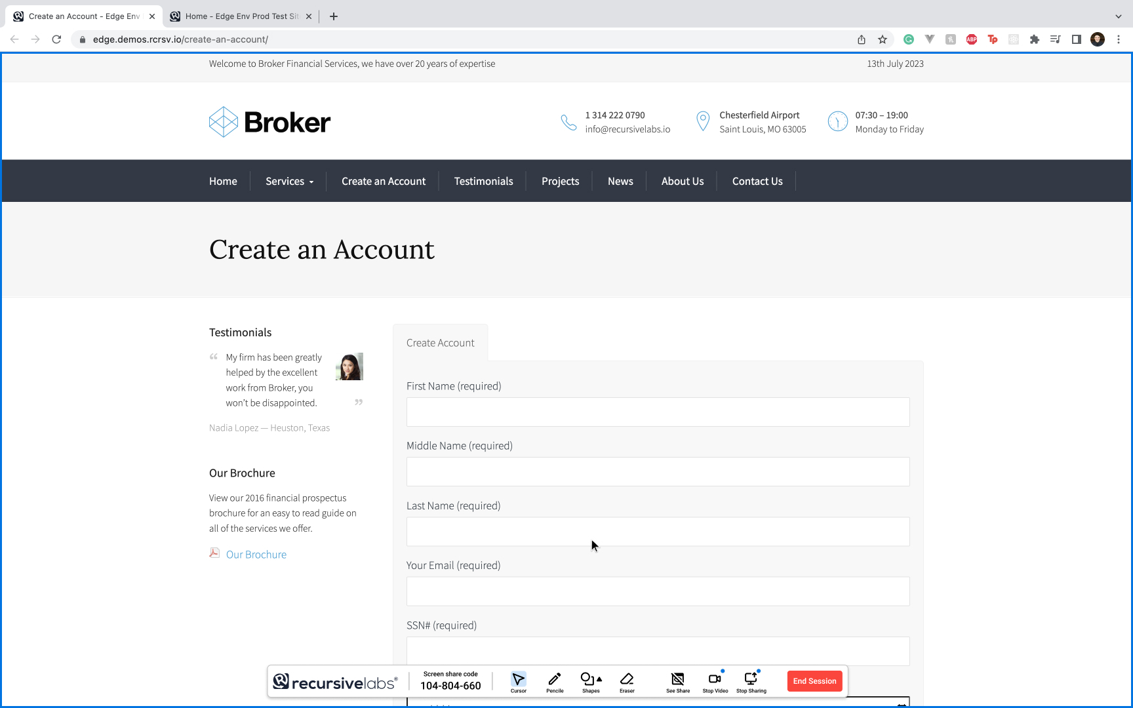The height and width of the screenshot is (708, 1133).
Task: Click the PDF icon beside Our Brochure
Action: [214, 553]
